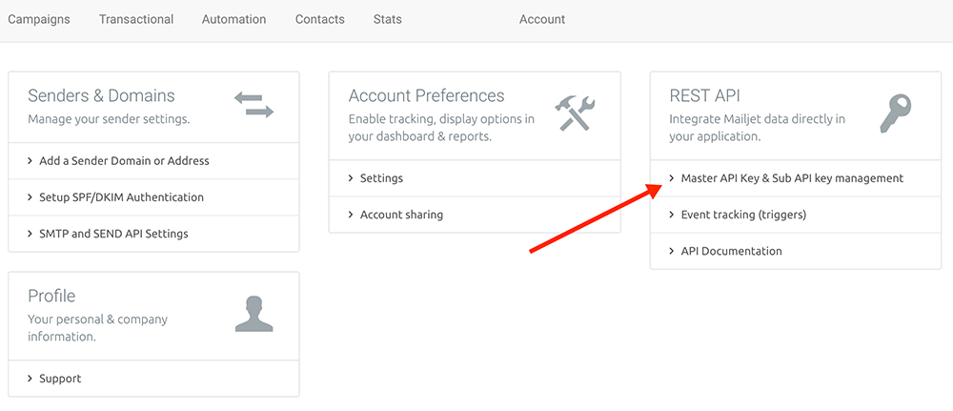Screen dimensions: 953x411
Task: Click the chevron beside Settings
Action: pyautogui.click(x=351, y=178)
